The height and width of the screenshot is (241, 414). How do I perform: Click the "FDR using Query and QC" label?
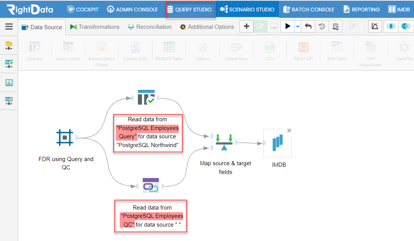[x=66, y=163]
